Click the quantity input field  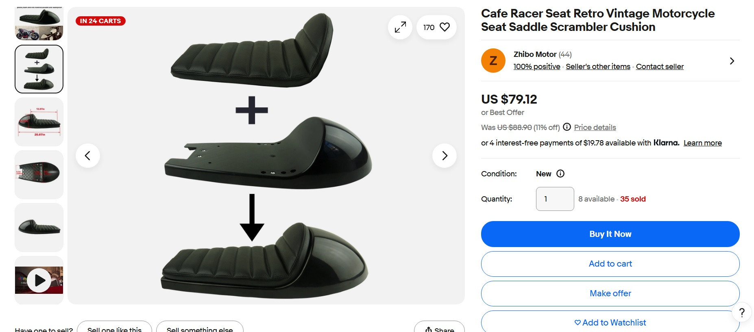click(555, 199)
